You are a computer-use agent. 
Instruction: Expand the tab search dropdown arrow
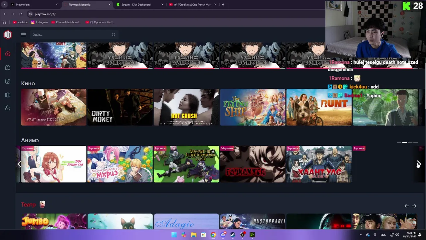tap(4, 5)
